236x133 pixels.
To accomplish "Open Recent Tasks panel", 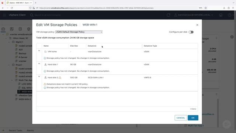I will (15, 130).
